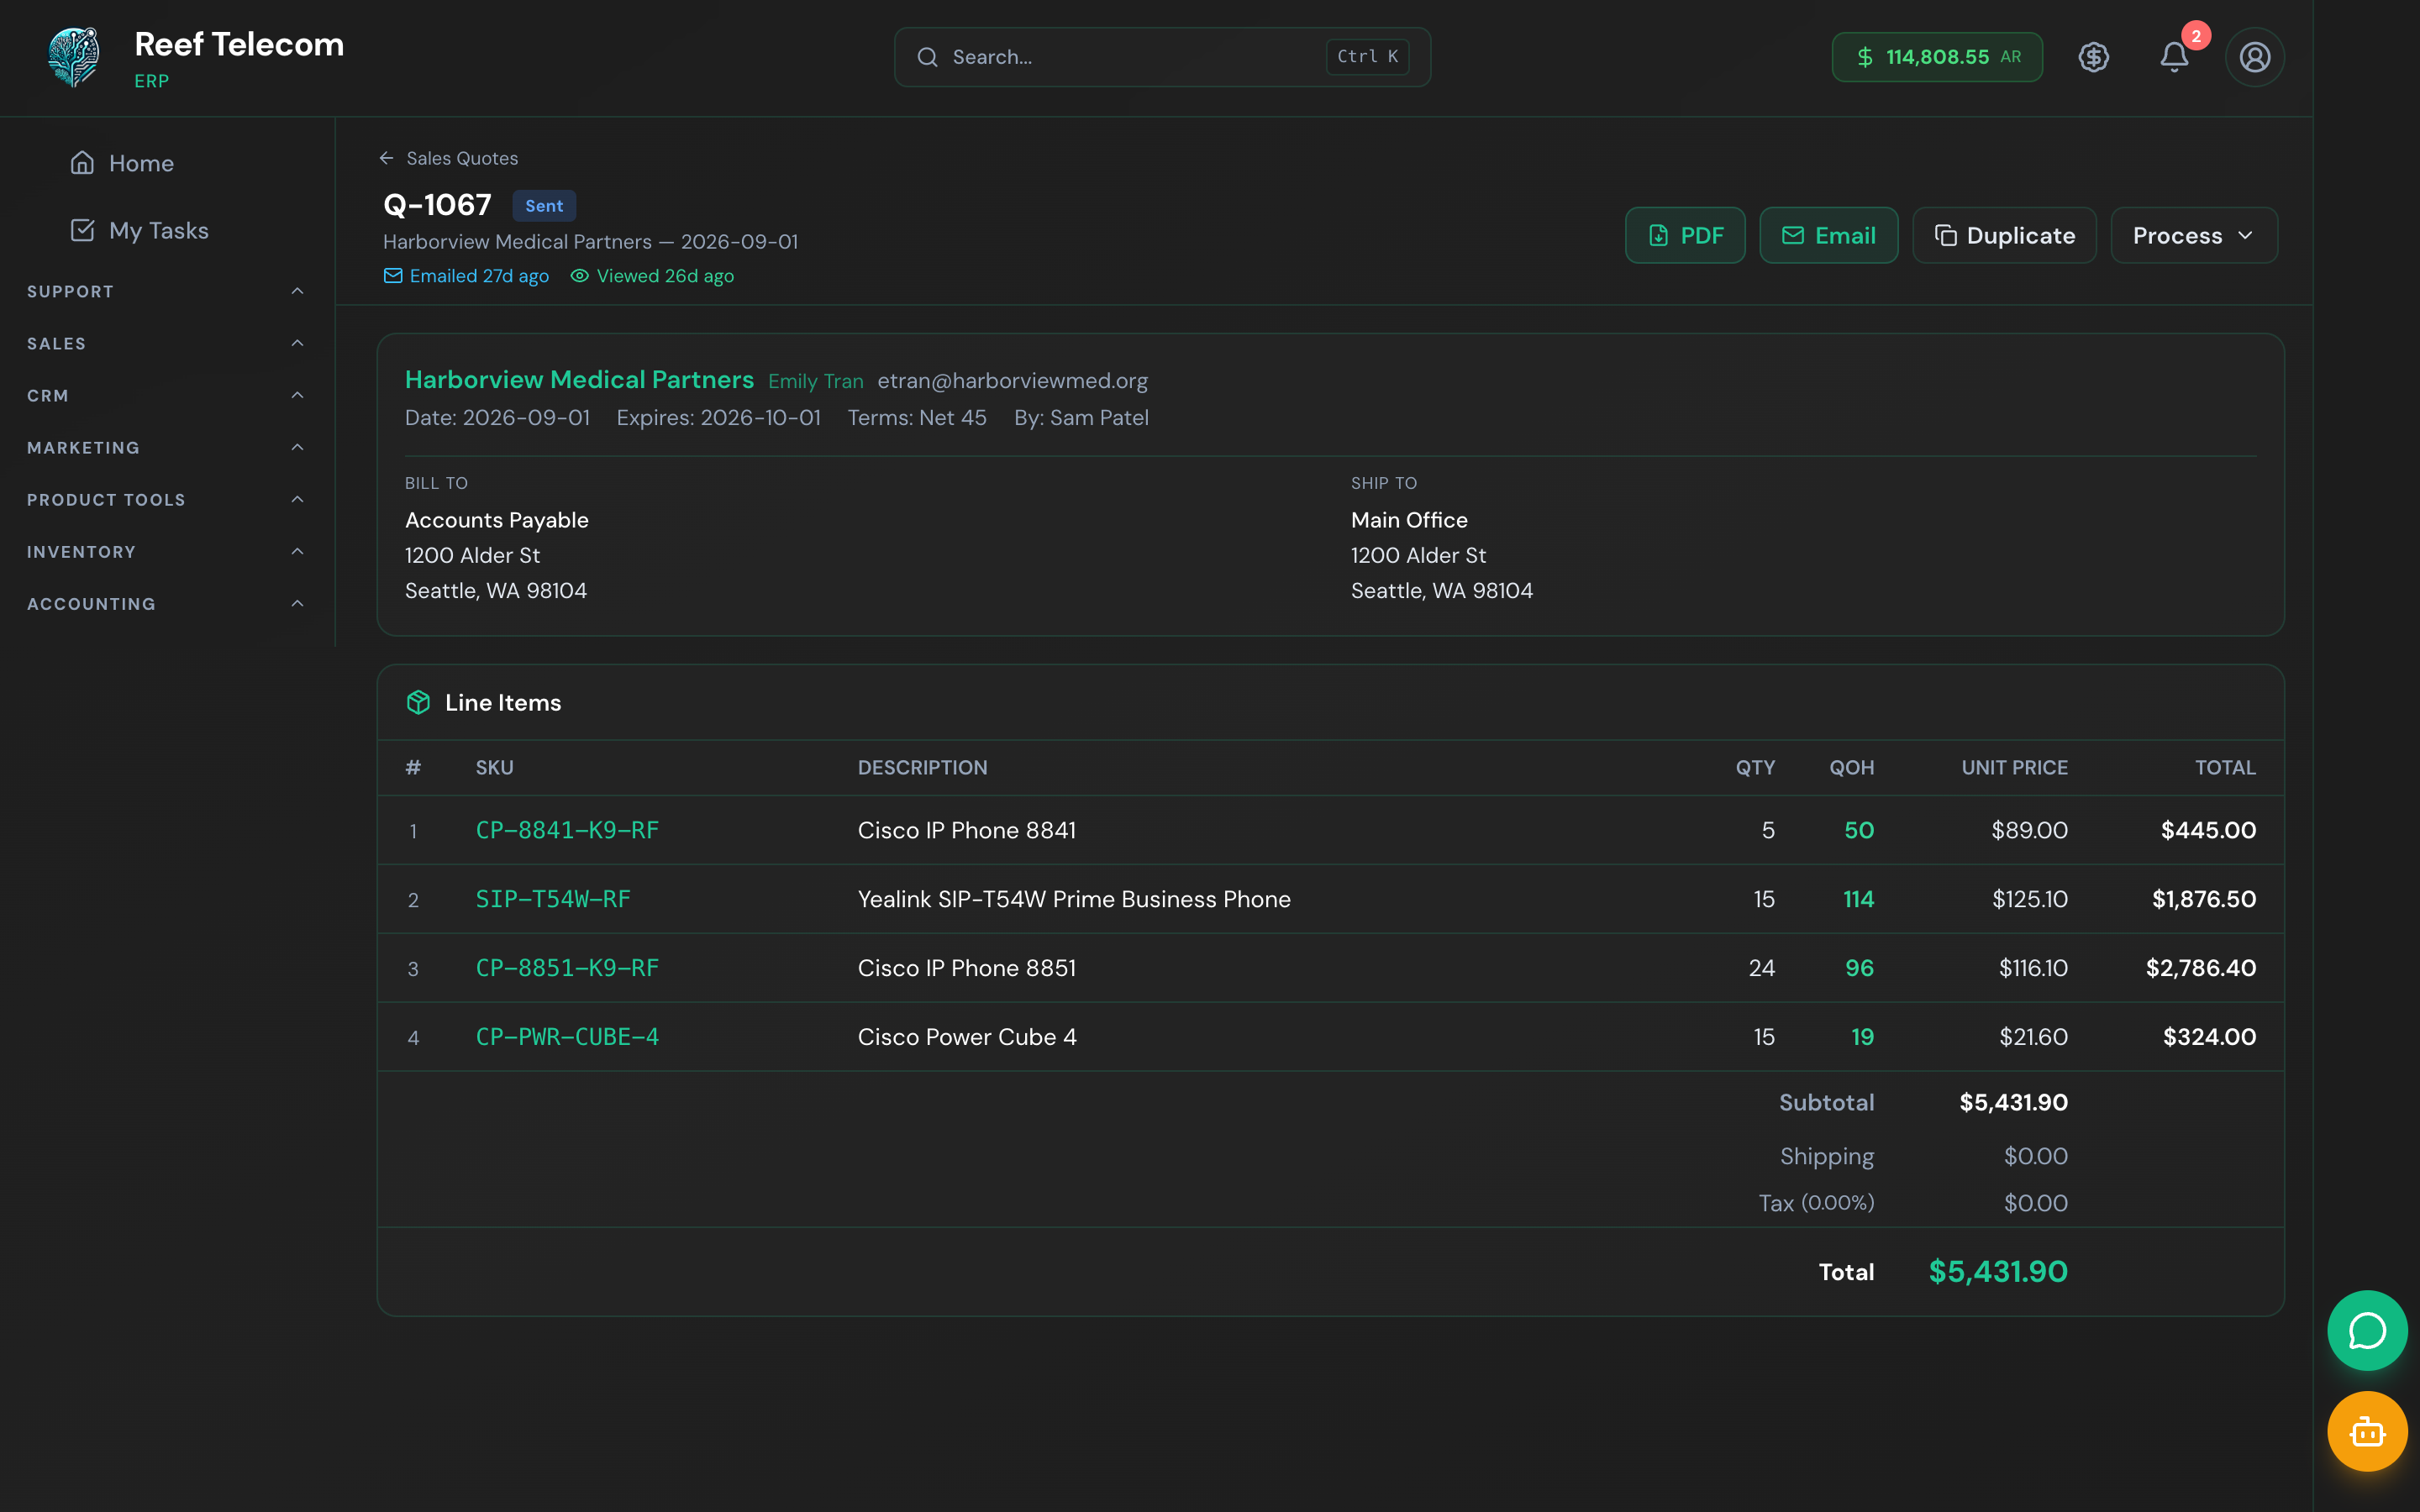Duplicate quote Q-1067

click(x=2004, y=235)
